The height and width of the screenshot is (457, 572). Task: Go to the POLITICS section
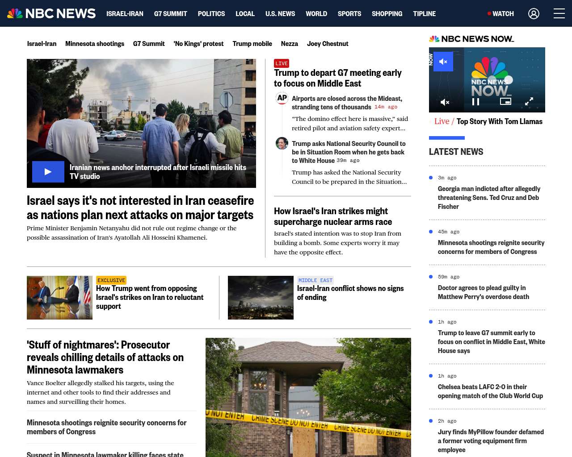coord(211,14)
